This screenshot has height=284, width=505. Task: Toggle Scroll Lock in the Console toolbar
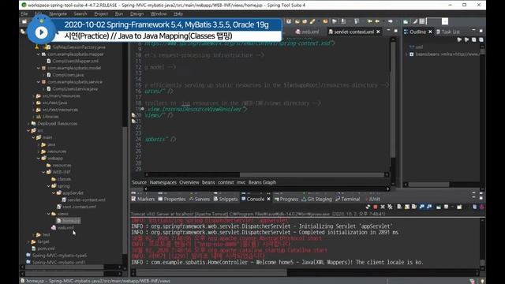tap(406, 207)
